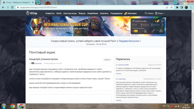Open the Chrome tab search dropdown arrow
Screen dimensions: 194x109
pos(176,2)
